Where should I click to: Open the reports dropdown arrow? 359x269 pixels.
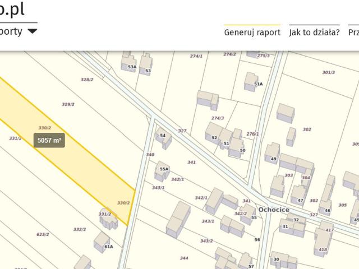[33, 31]
